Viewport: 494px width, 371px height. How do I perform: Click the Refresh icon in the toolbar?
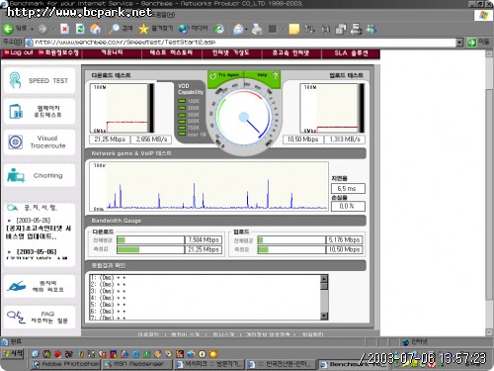point(80,29)
